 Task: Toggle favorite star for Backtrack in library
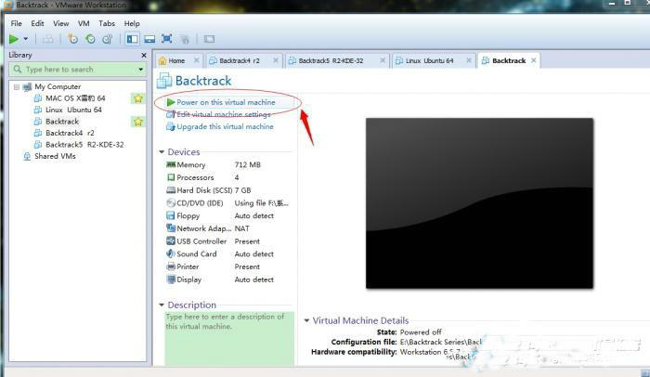coord(138,122)
